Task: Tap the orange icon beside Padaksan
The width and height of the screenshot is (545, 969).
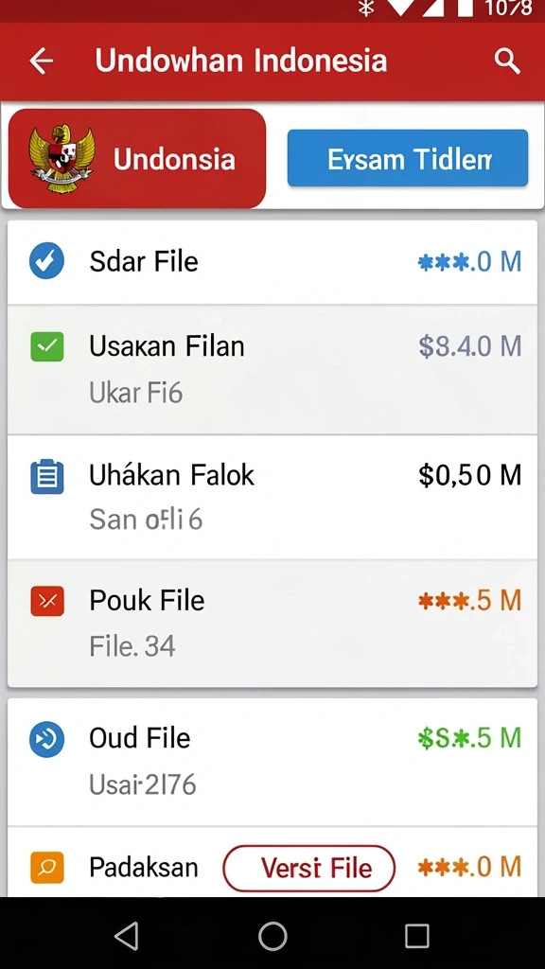Action: tap(47, 867)
